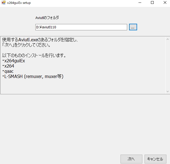Click the Aviutl folder path input field

pos(81,27)
